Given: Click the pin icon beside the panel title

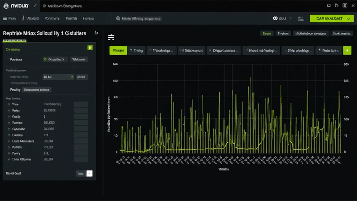Looking at the screenshot, I should coord(96,33).
